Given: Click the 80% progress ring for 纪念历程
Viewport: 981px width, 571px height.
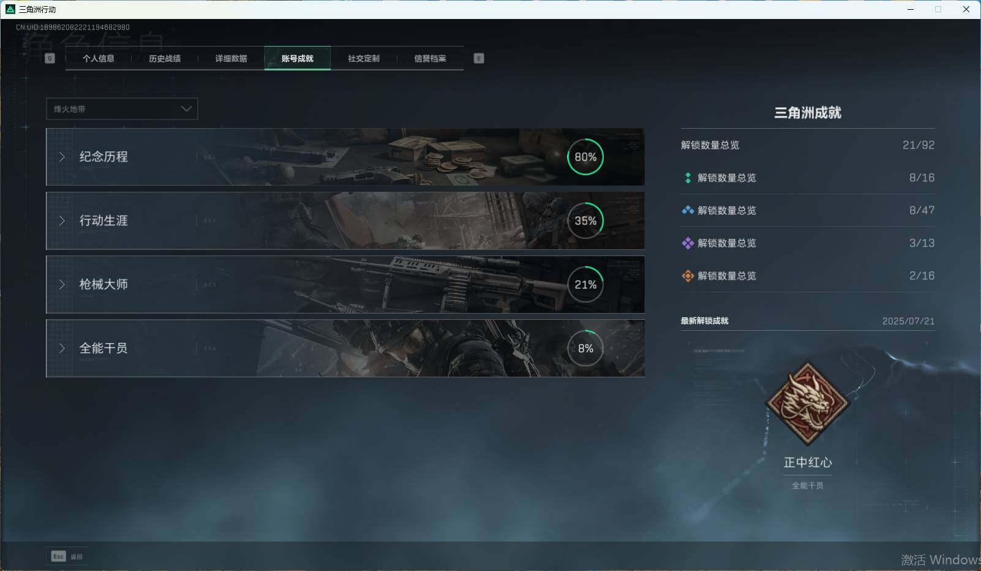Looking at the screenshot, I should point(585,157).
